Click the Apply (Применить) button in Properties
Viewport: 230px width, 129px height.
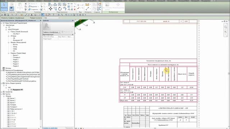(69, 128)
